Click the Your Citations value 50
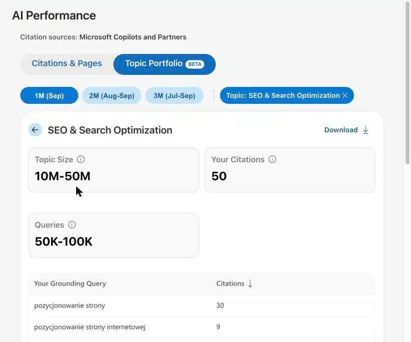 coord(219,176)
